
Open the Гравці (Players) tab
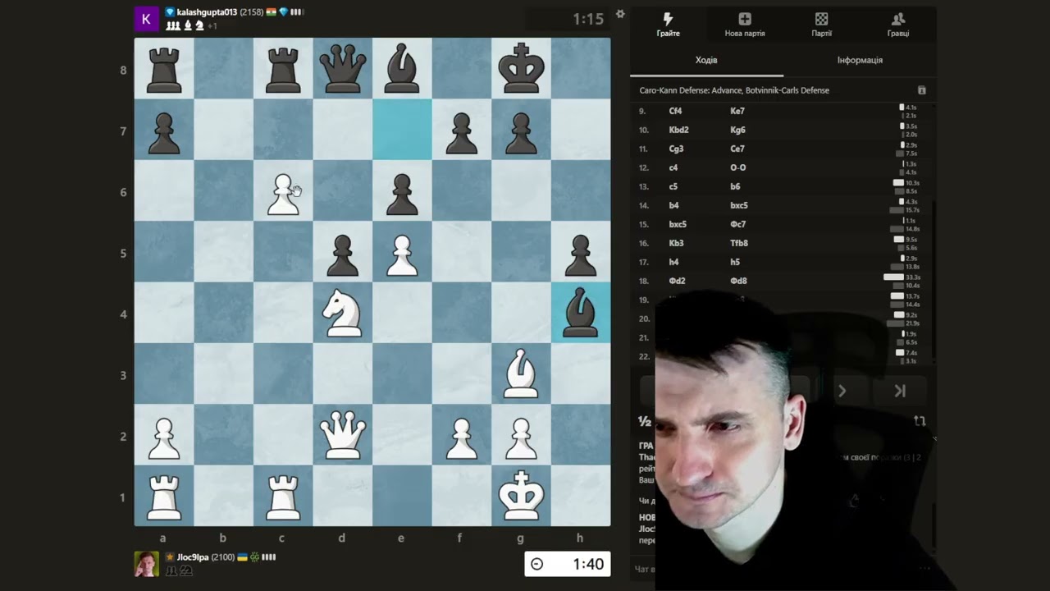(897, 25)
